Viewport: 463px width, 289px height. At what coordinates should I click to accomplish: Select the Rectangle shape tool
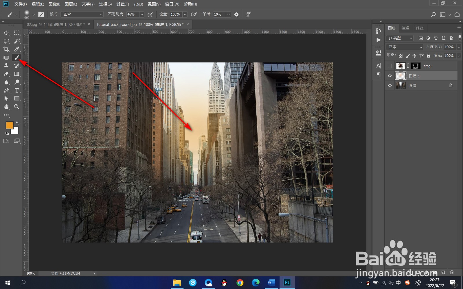[17, 99]
